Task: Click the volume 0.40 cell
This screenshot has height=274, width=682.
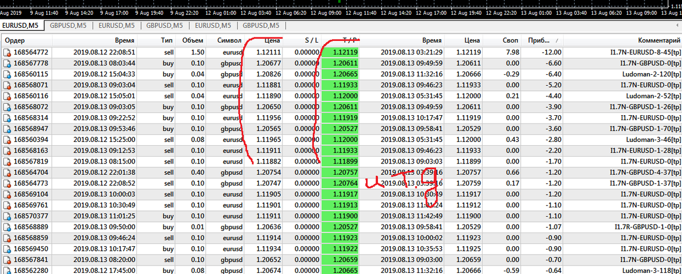Action: (x=198, y=172)
